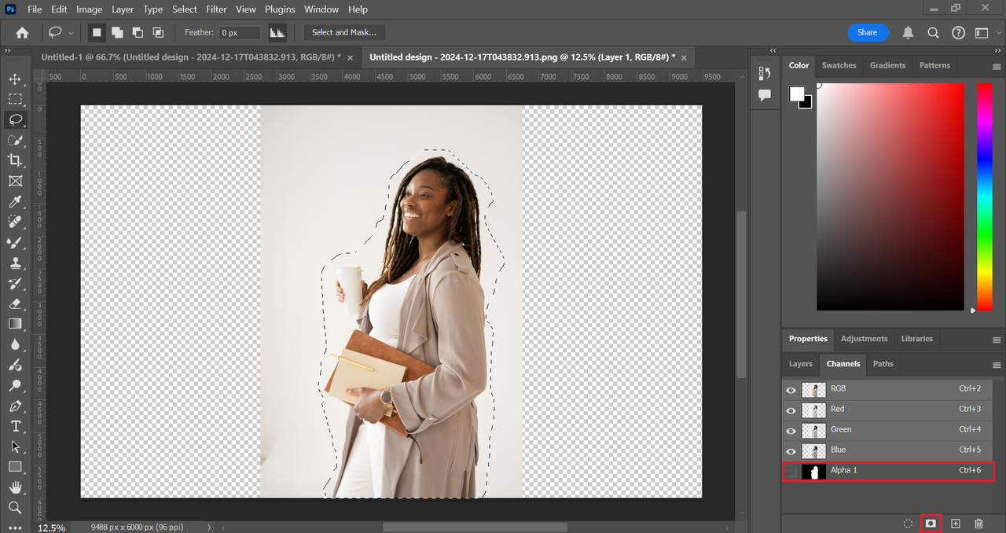Select the Blur tool
Viewport: 1006px width, 533px height.
click(15, 344)
